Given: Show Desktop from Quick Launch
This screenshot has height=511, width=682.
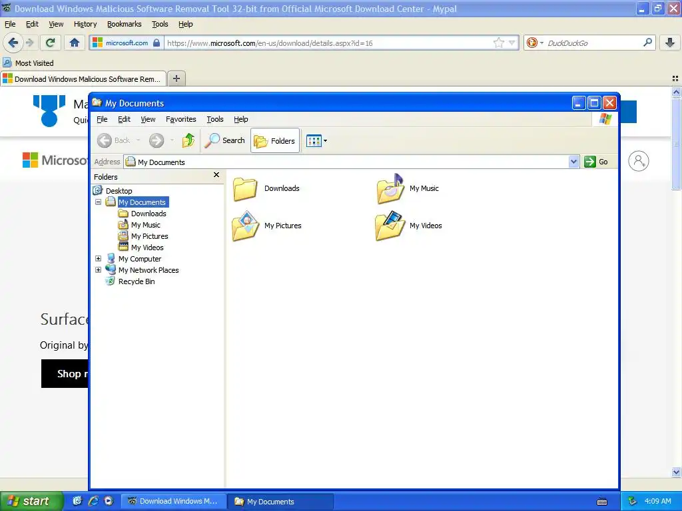Looking at the screenshot, I should pos(77,501).
